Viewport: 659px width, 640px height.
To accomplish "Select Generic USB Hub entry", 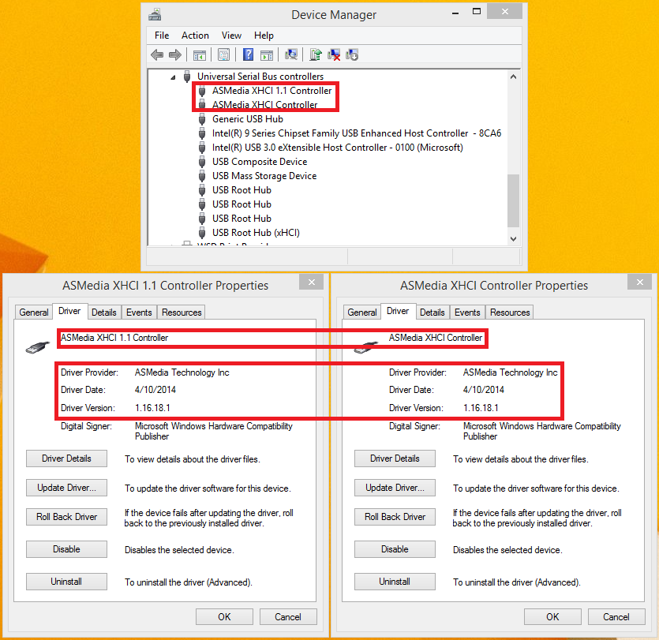I will coord(248,119).
